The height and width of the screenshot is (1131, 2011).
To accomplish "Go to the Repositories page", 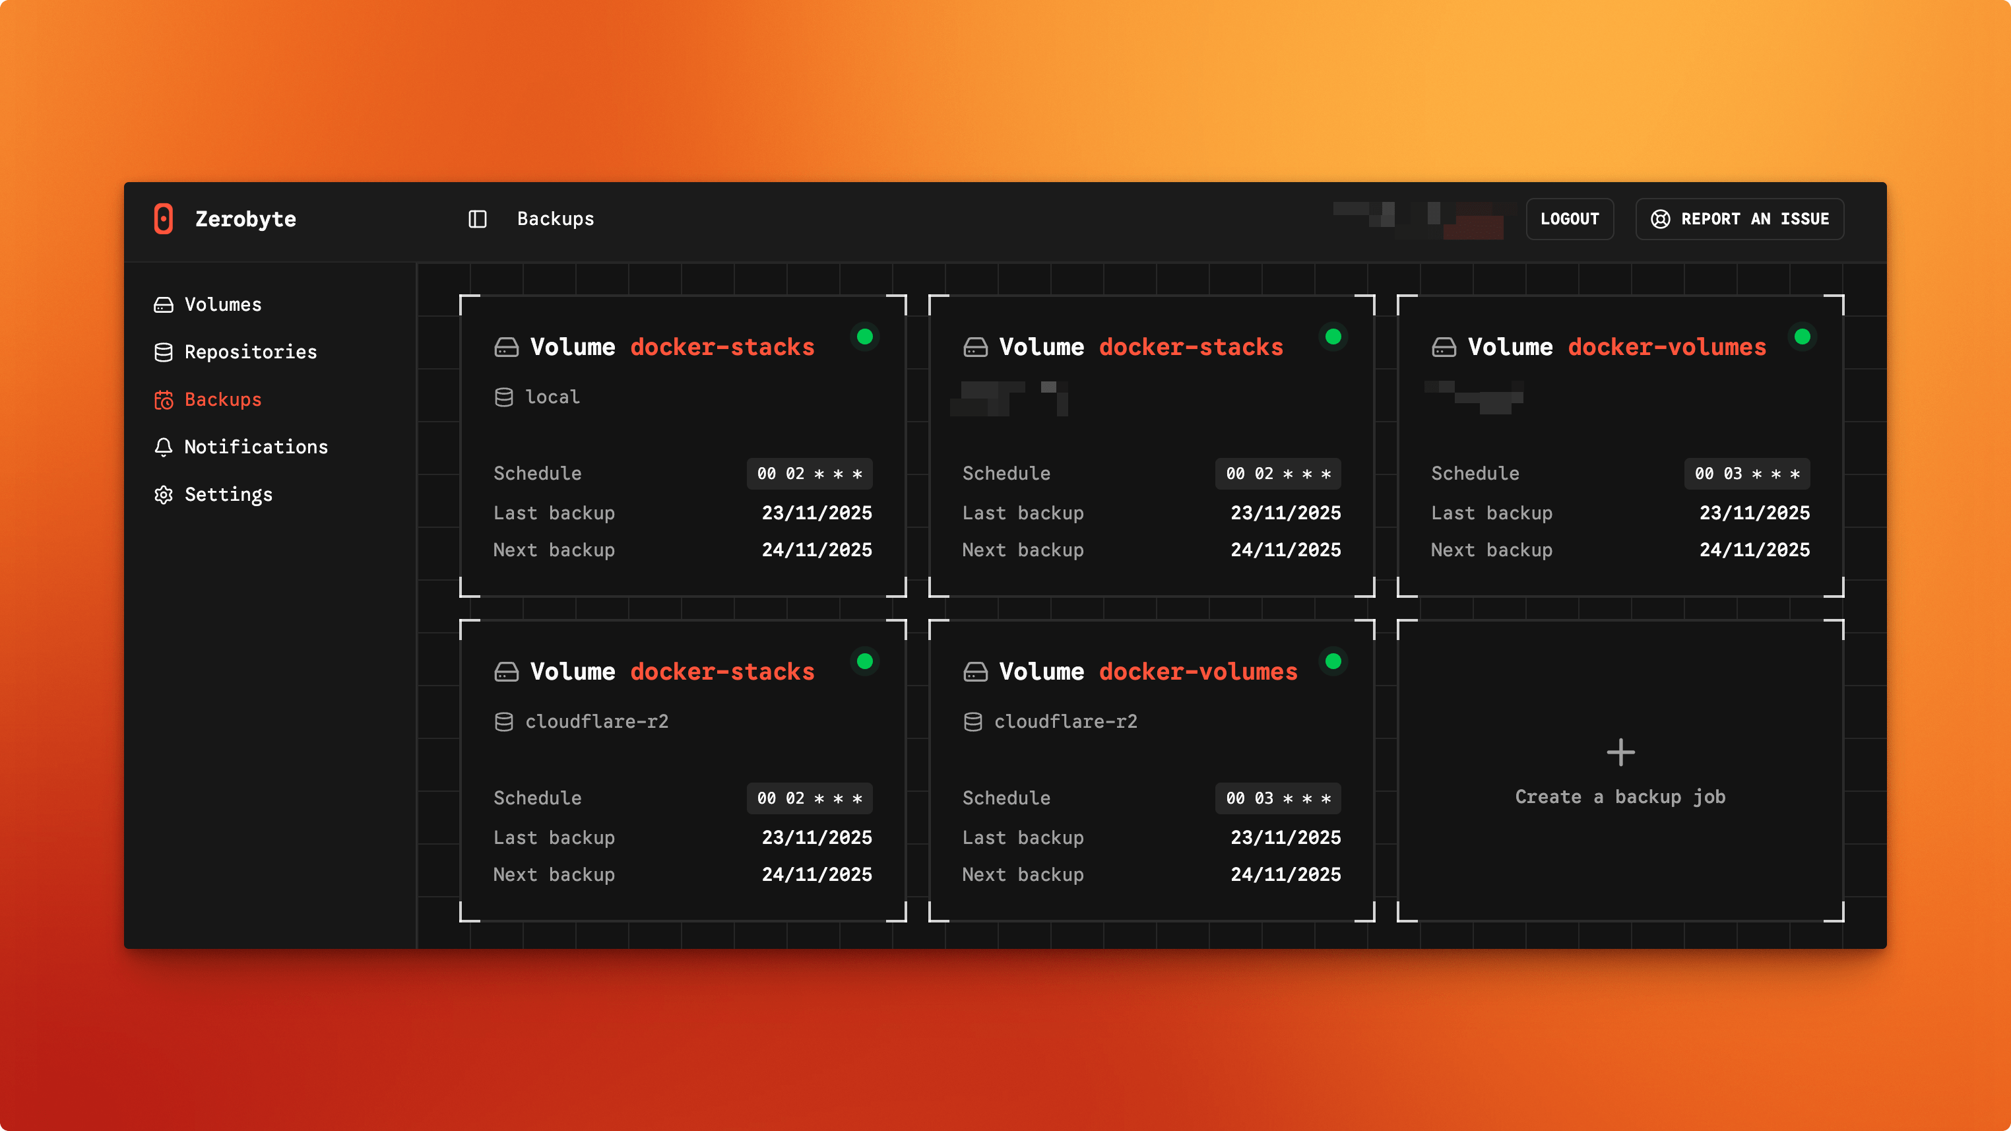I will (250, 352).
